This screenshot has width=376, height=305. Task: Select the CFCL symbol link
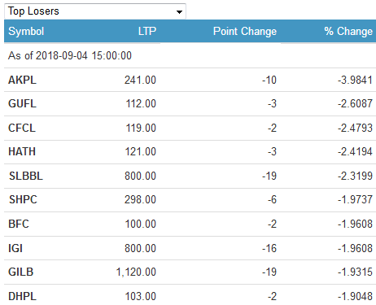point(22,128)
